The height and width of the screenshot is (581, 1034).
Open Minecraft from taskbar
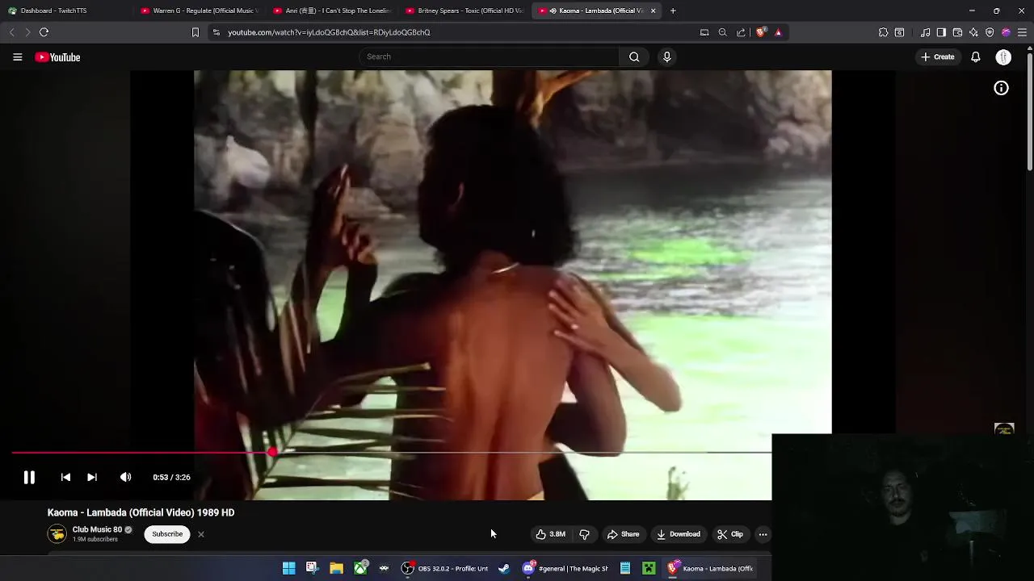click(649, 568)
